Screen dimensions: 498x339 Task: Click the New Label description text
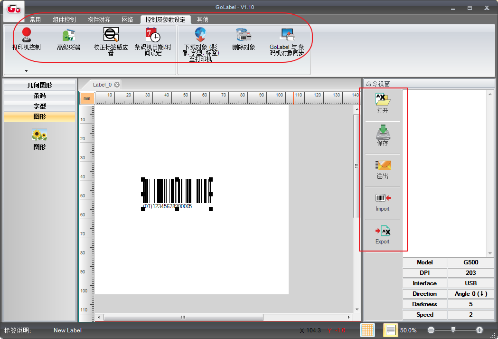point(67,330)
